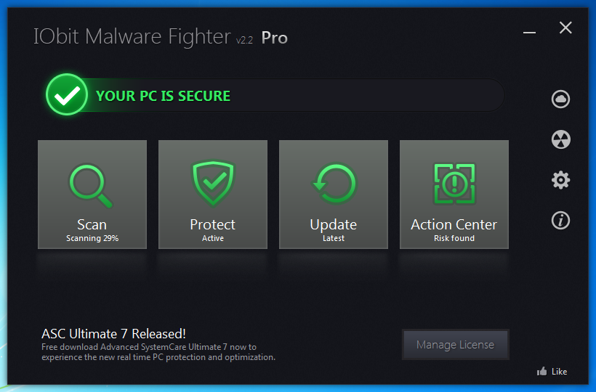The image size is (596, 392).
Task: Open Protect via the shield icon
Action: point(213,183)
